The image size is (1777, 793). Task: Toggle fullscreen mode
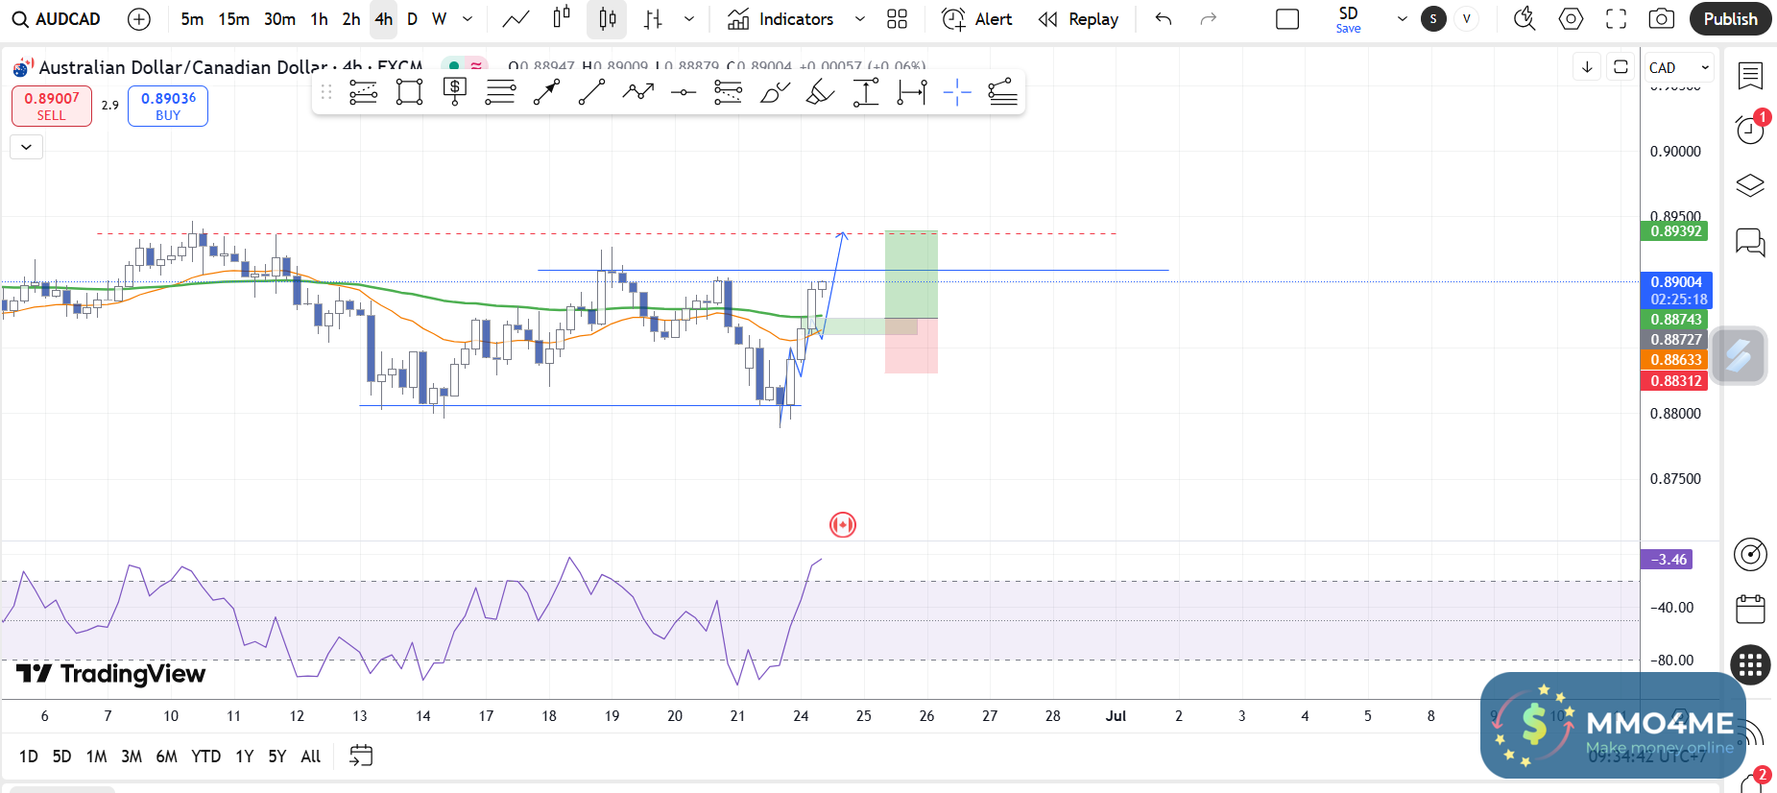coord(1617,19)
